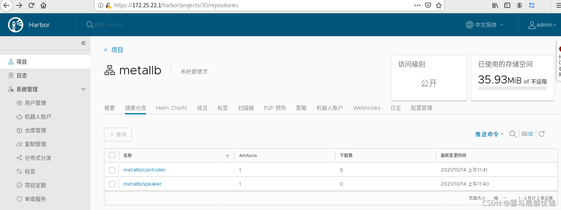Screen dimensions: 561x210
Task: Switch to Helm Charts tab
Action: (171, 108)
